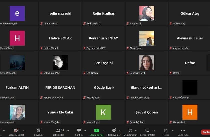Expand the arrow next to Ekranı paylaş
This screenshot has width=210, height=137.
[x=103, y=130]
